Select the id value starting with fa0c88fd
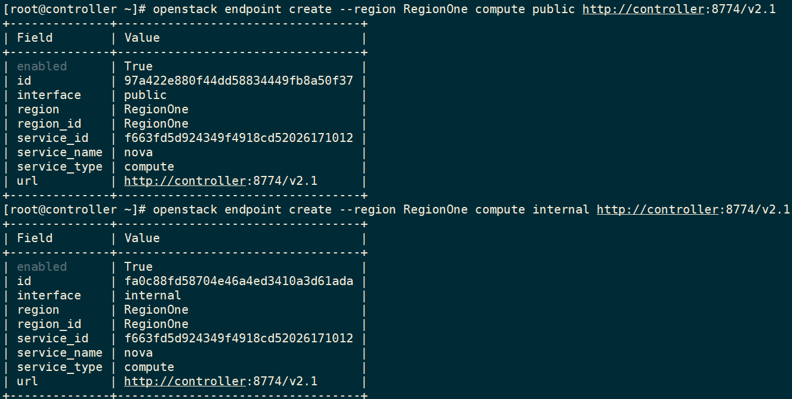 (x=239, y=281)
